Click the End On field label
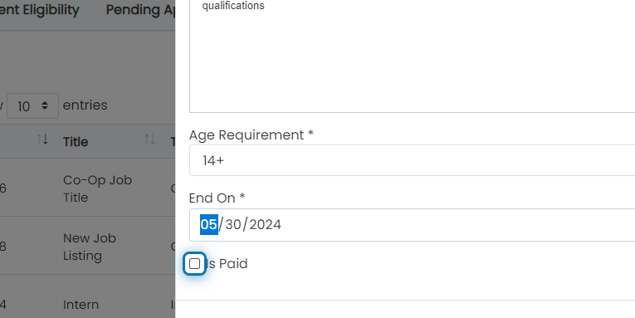This screenshot has height=318, width=635. 217,198
